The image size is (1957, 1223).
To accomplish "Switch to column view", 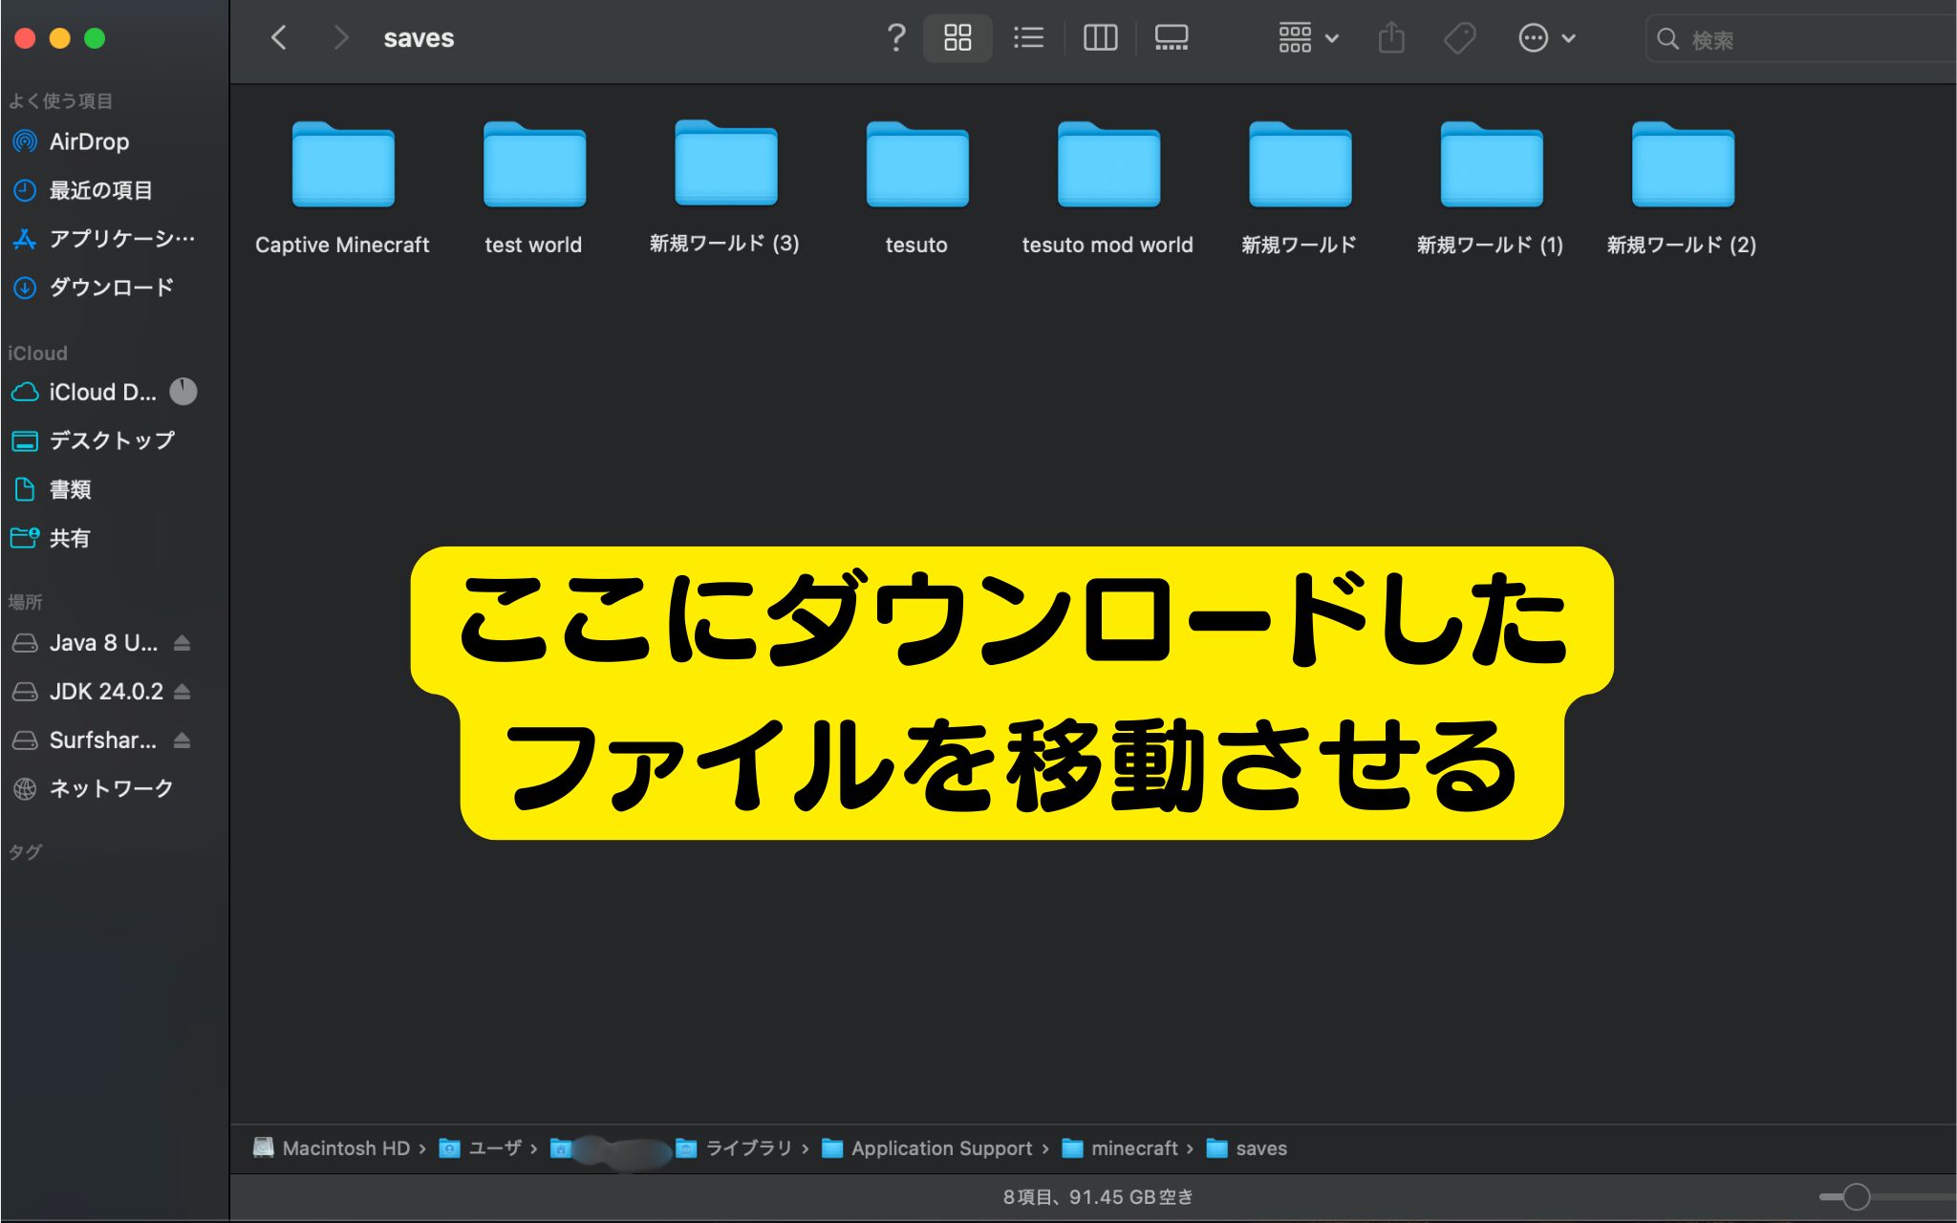I will [x=1100, y=38].
